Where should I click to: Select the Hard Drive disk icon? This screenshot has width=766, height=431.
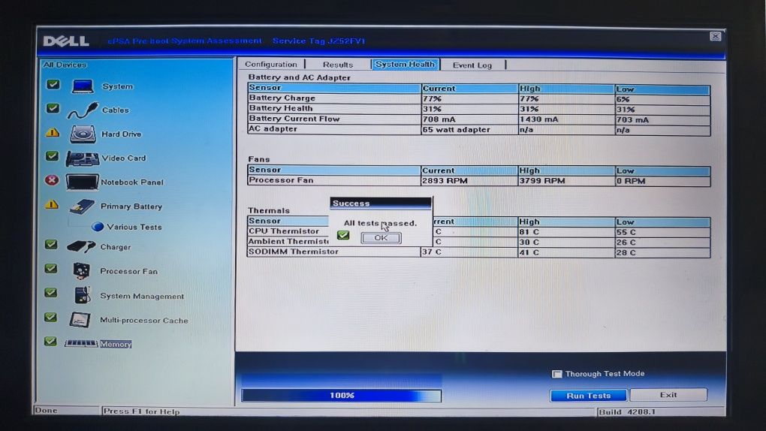(x=83, y=134)
